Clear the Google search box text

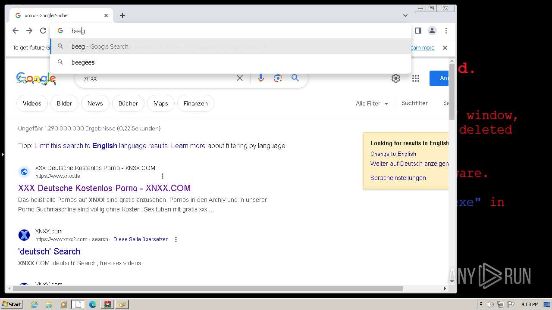pyautogui.click(x=240, y=78)
